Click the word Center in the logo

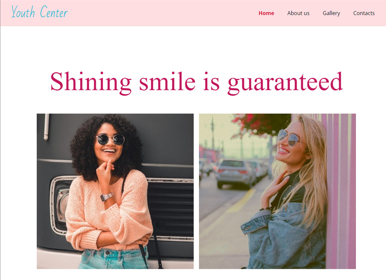pos(54,12)
